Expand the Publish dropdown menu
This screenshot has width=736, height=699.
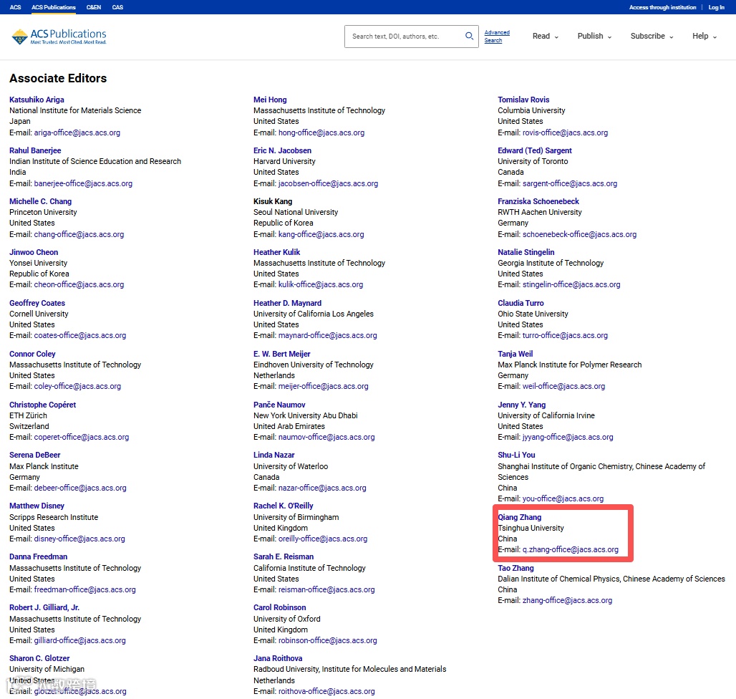[x=594, y=36]
